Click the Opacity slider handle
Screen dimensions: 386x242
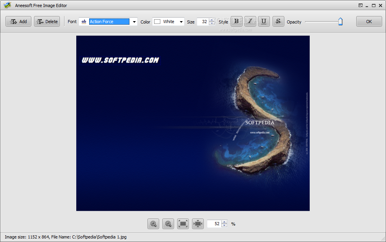(x=340, y=22)
